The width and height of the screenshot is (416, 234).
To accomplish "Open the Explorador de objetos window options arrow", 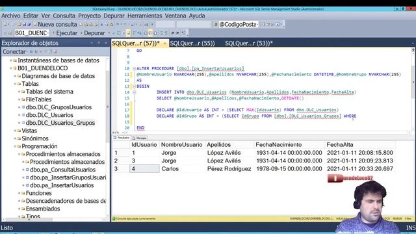I will (92, 43).
